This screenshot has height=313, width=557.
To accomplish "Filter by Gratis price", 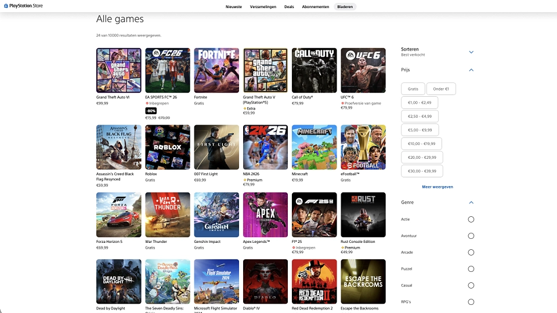I will pos(413,89).
